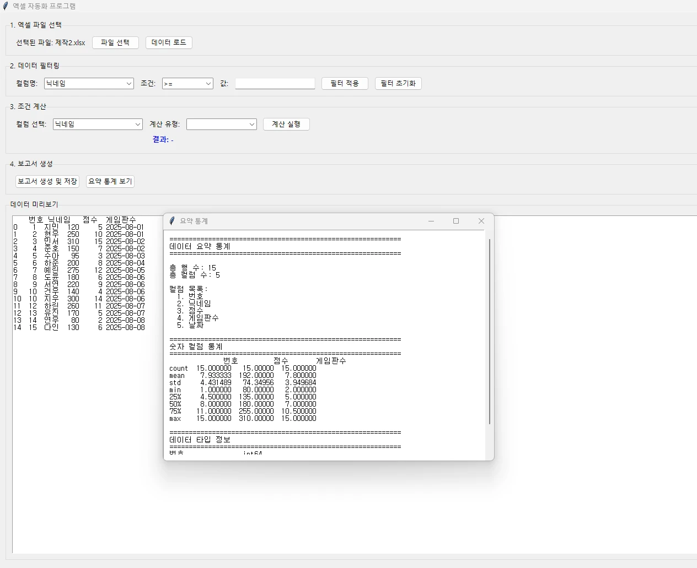The width and height of the screenshot is (697, 568).
Task: Open the 조건 operator dropdown showing >=
Action: point(187,83)
